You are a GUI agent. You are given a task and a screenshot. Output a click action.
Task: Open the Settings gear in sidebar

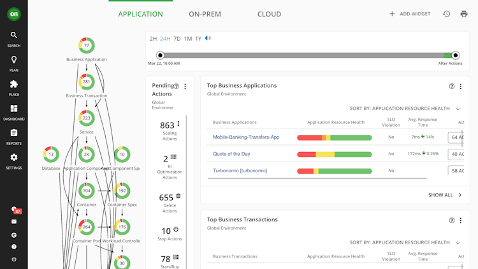(x=13, y=157)
